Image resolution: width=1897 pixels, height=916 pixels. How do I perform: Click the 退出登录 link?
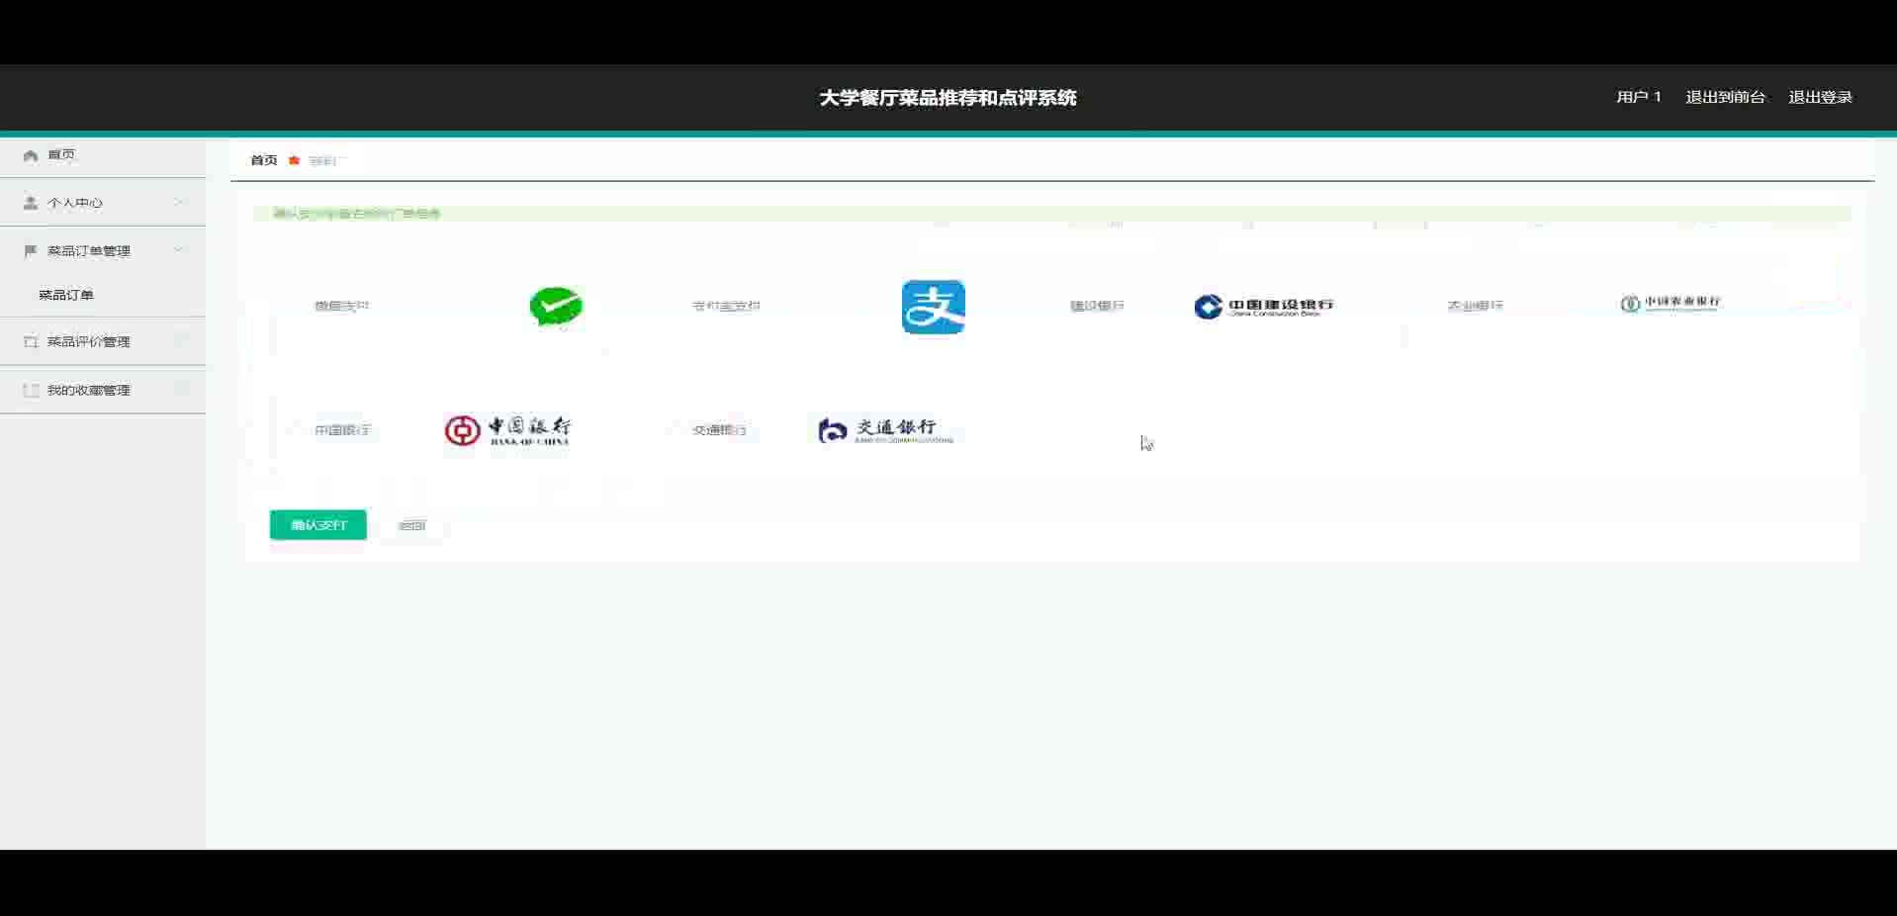1820,97
